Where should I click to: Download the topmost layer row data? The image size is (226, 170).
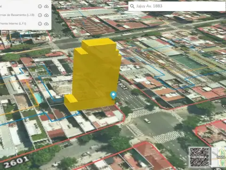[46, 7]
